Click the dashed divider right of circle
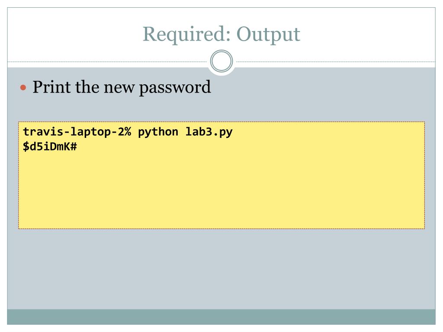 [335, 61]
